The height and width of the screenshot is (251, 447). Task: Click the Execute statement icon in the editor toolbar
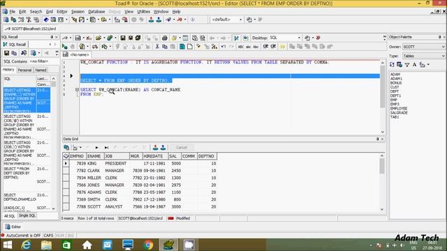65,47
